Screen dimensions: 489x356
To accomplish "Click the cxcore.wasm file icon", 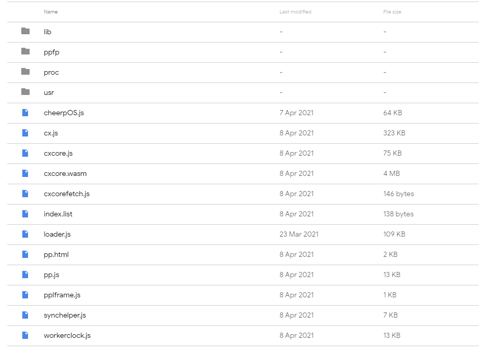I will 25,173.
